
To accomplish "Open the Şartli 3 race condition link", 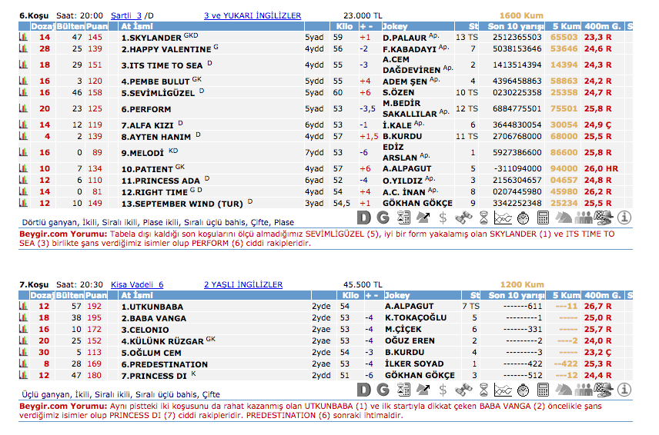I will (x=126, y=15).
